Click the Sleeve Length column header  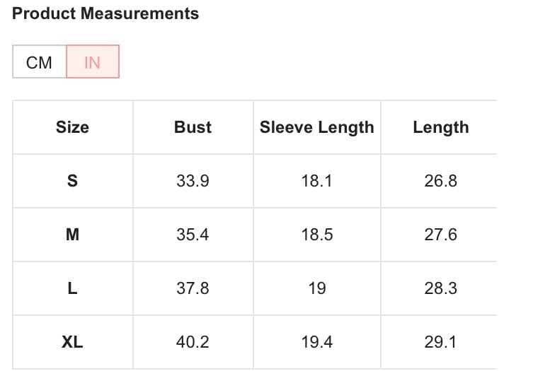pyautogui.click(x=316, y=127)
